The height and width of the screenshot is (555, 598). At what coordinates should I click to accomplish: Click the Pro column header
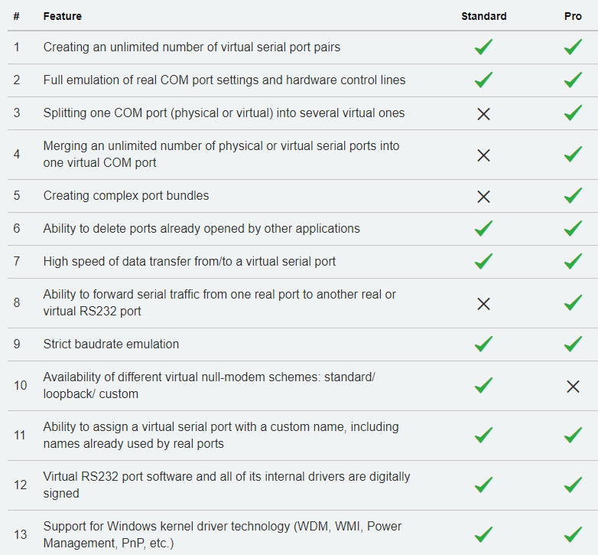[x=573, y=16]
